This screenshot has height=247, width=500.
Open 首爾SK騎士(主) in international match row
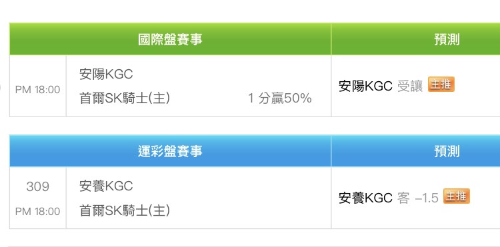[x=125, y=99]
